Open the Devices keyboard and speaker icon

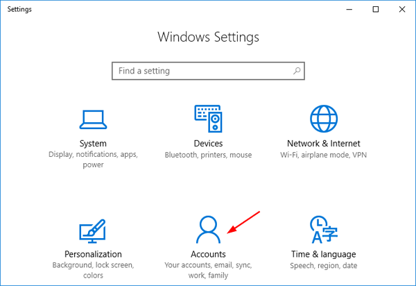[x=208, y=119]
